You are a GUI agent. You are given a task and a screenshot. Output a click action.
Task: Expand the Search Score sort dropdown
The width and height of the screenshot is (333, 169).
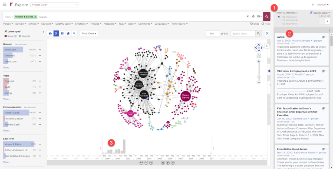pyautogui.click(x=320, y=13)
